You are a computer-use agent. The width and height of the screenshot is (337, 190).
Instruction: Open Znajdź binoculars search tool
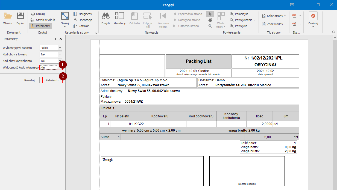click(x=106, y=16)
